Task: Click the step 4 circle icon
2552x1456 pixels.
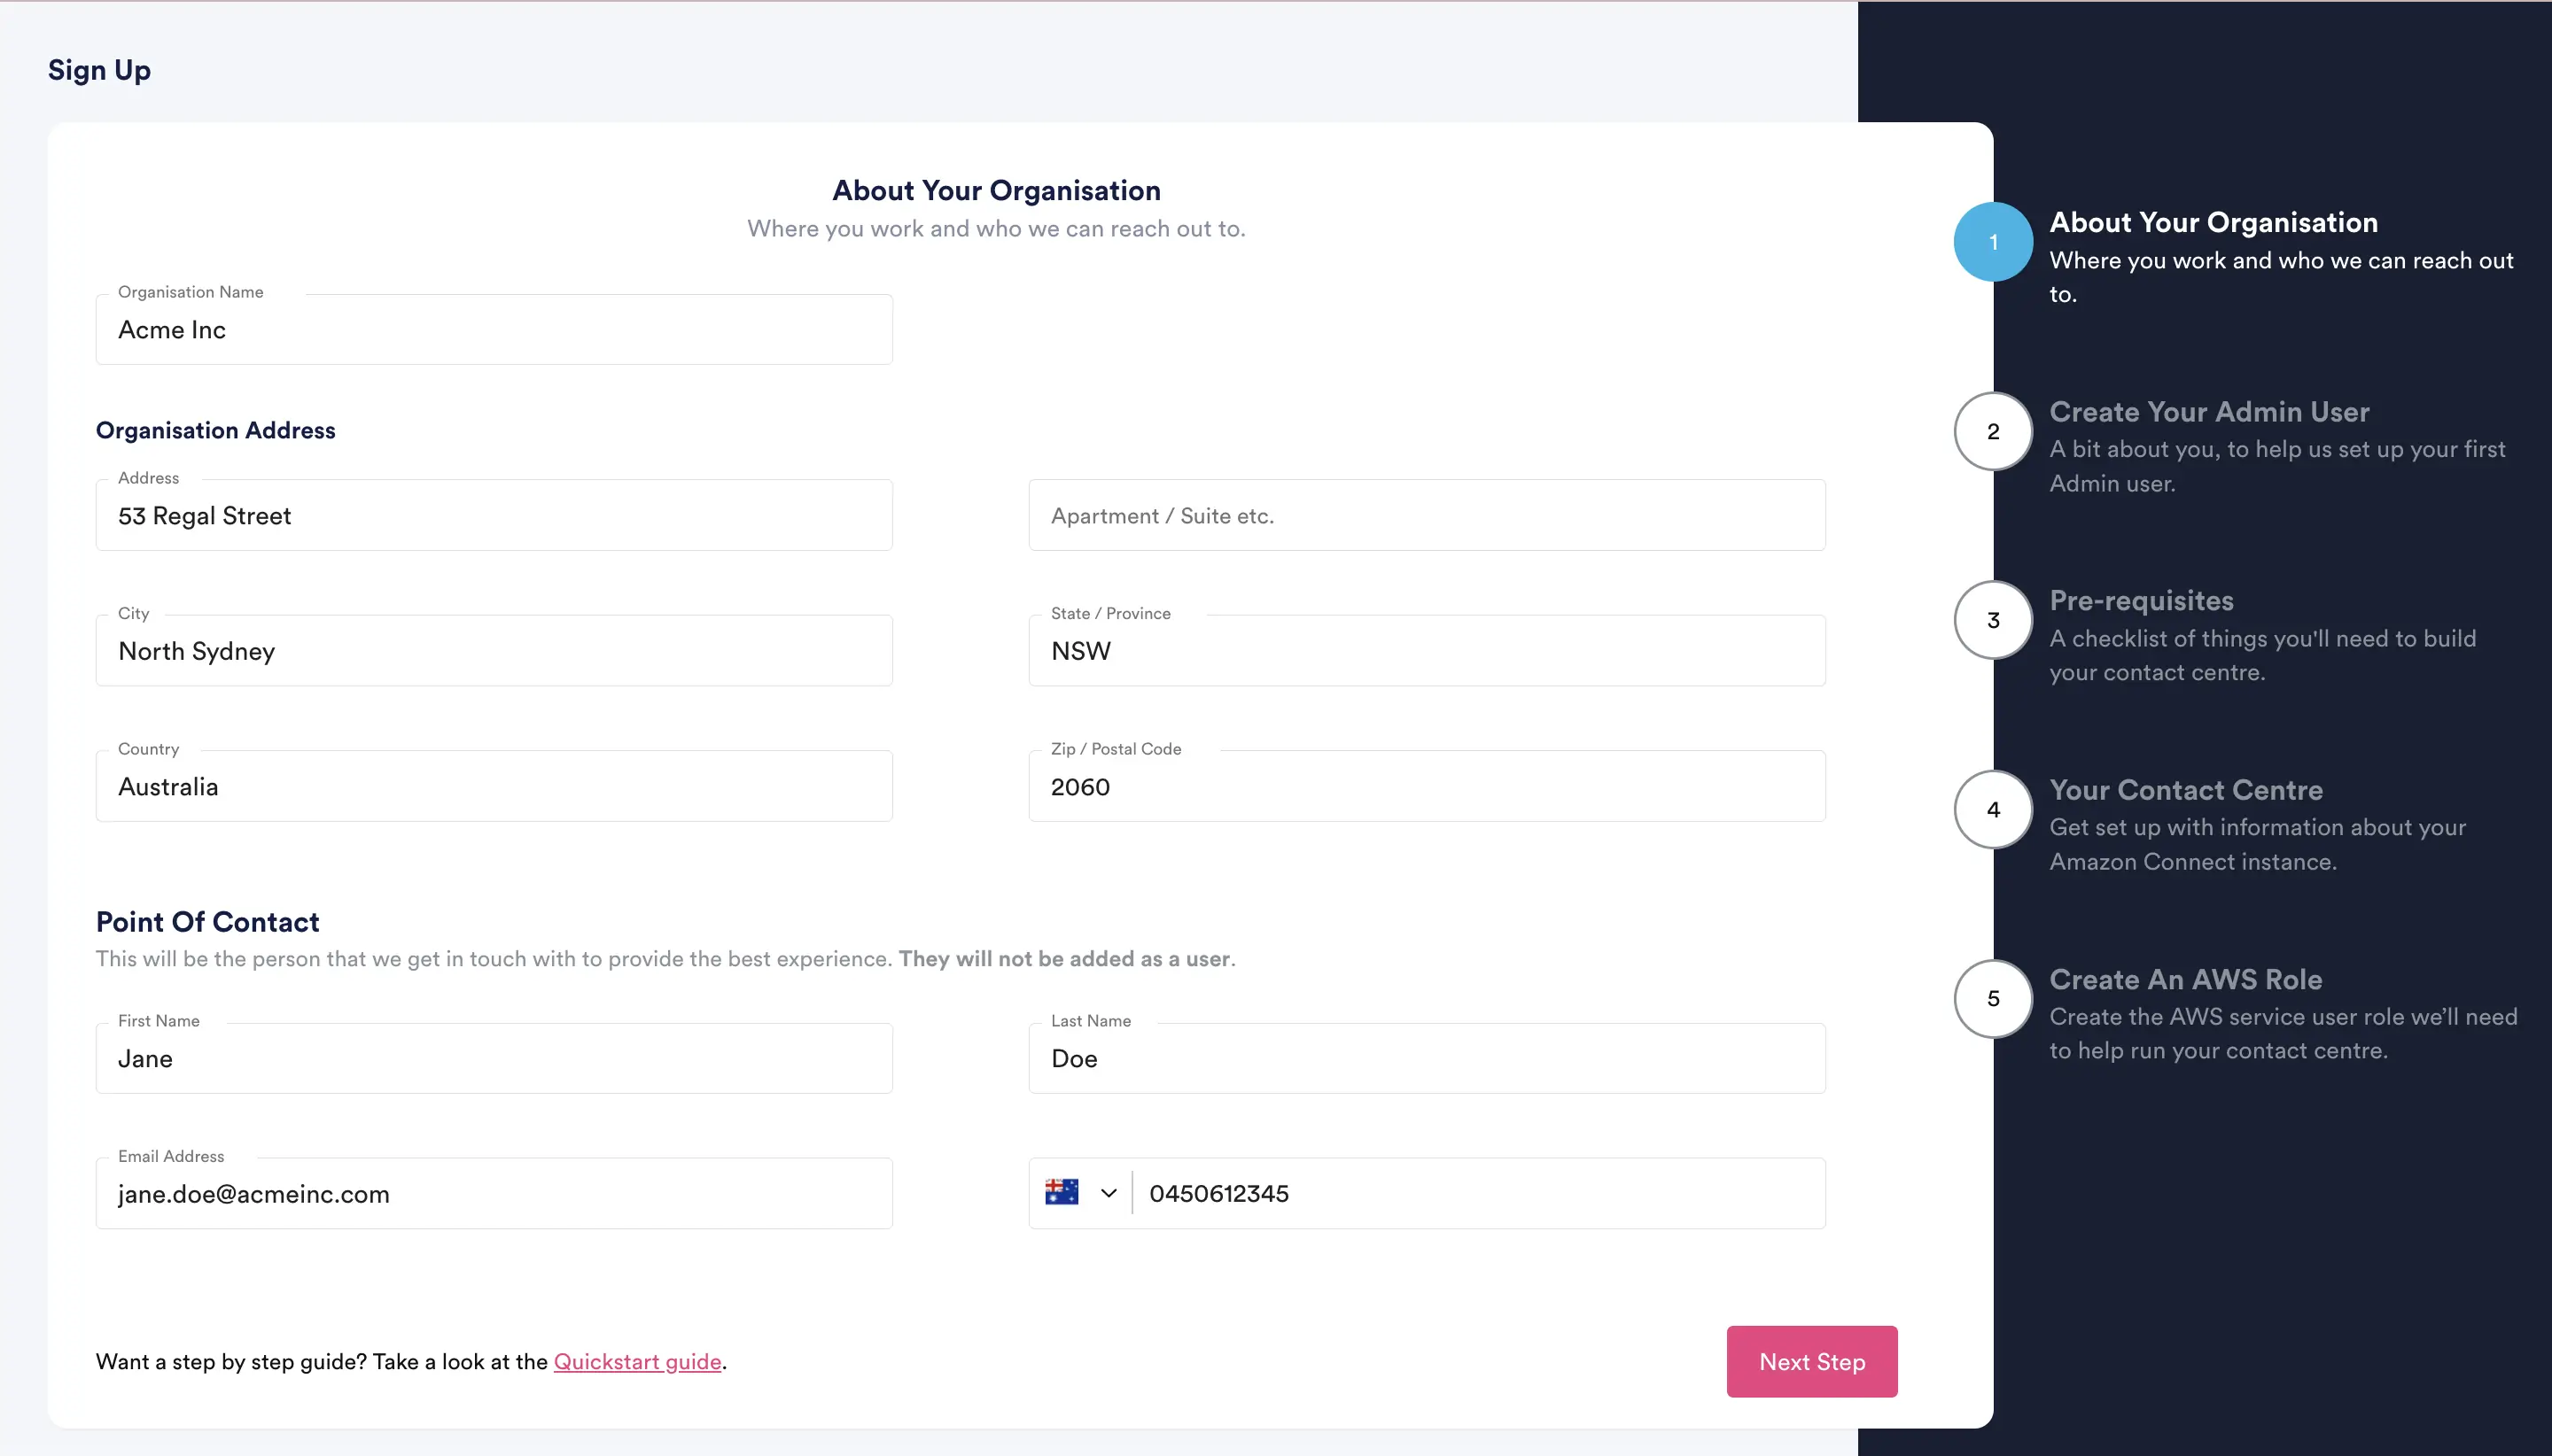Action: pos(1993,809)
